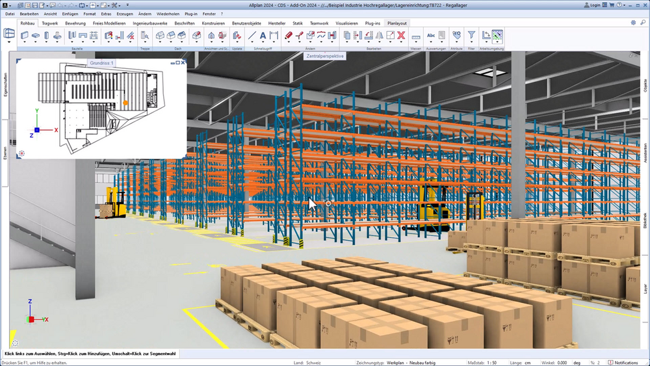This screenshot has width=650, height=366.
Task: Open the Filter funnel icon
Action: coord(471,35)
